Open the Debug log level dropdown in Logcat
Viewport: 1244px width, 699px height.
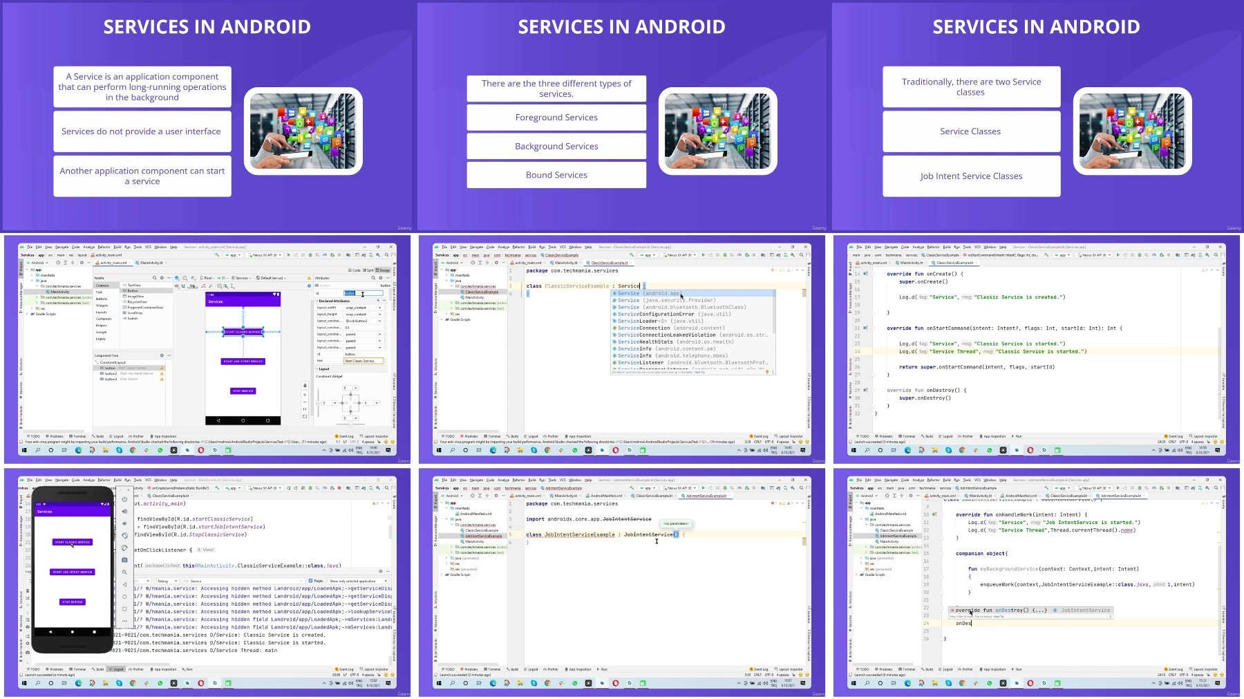click(167, 581)
